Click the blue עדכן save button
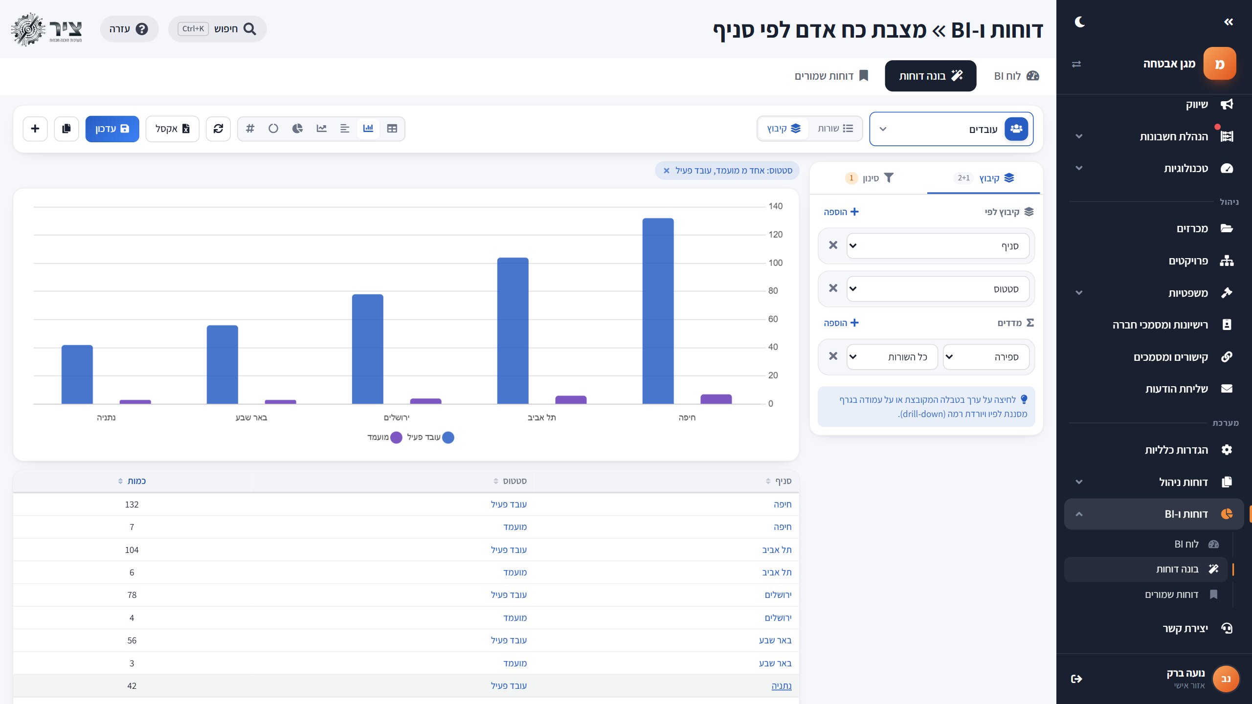1252x704 pixels. pyautogui.click(x=112, y=129)
